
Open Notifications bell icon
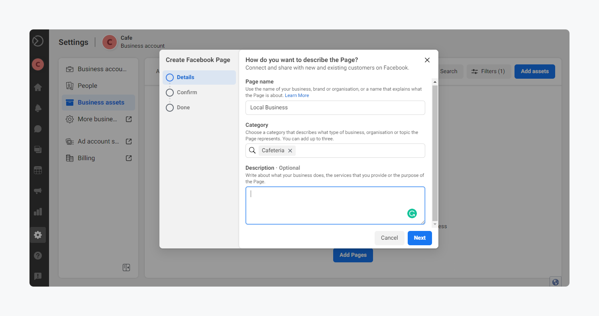click(38, 108)
